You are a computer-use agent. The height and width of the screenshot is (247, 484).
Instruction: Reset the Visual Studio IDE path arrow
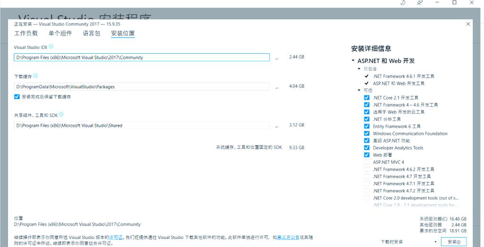point(277,58)
